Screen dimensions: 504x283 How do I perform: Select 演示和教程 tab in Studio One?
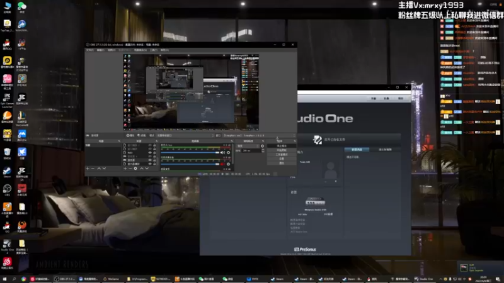point(385,150)
